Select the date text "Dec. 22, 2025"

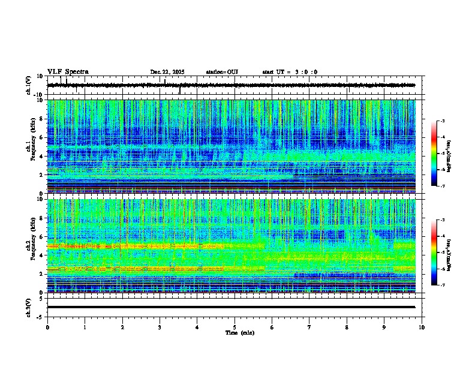(167, 72)
